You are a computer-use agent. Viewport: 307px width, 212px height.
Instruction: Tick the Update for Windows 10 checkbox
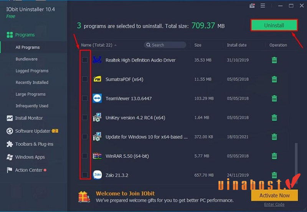[85, 137]
